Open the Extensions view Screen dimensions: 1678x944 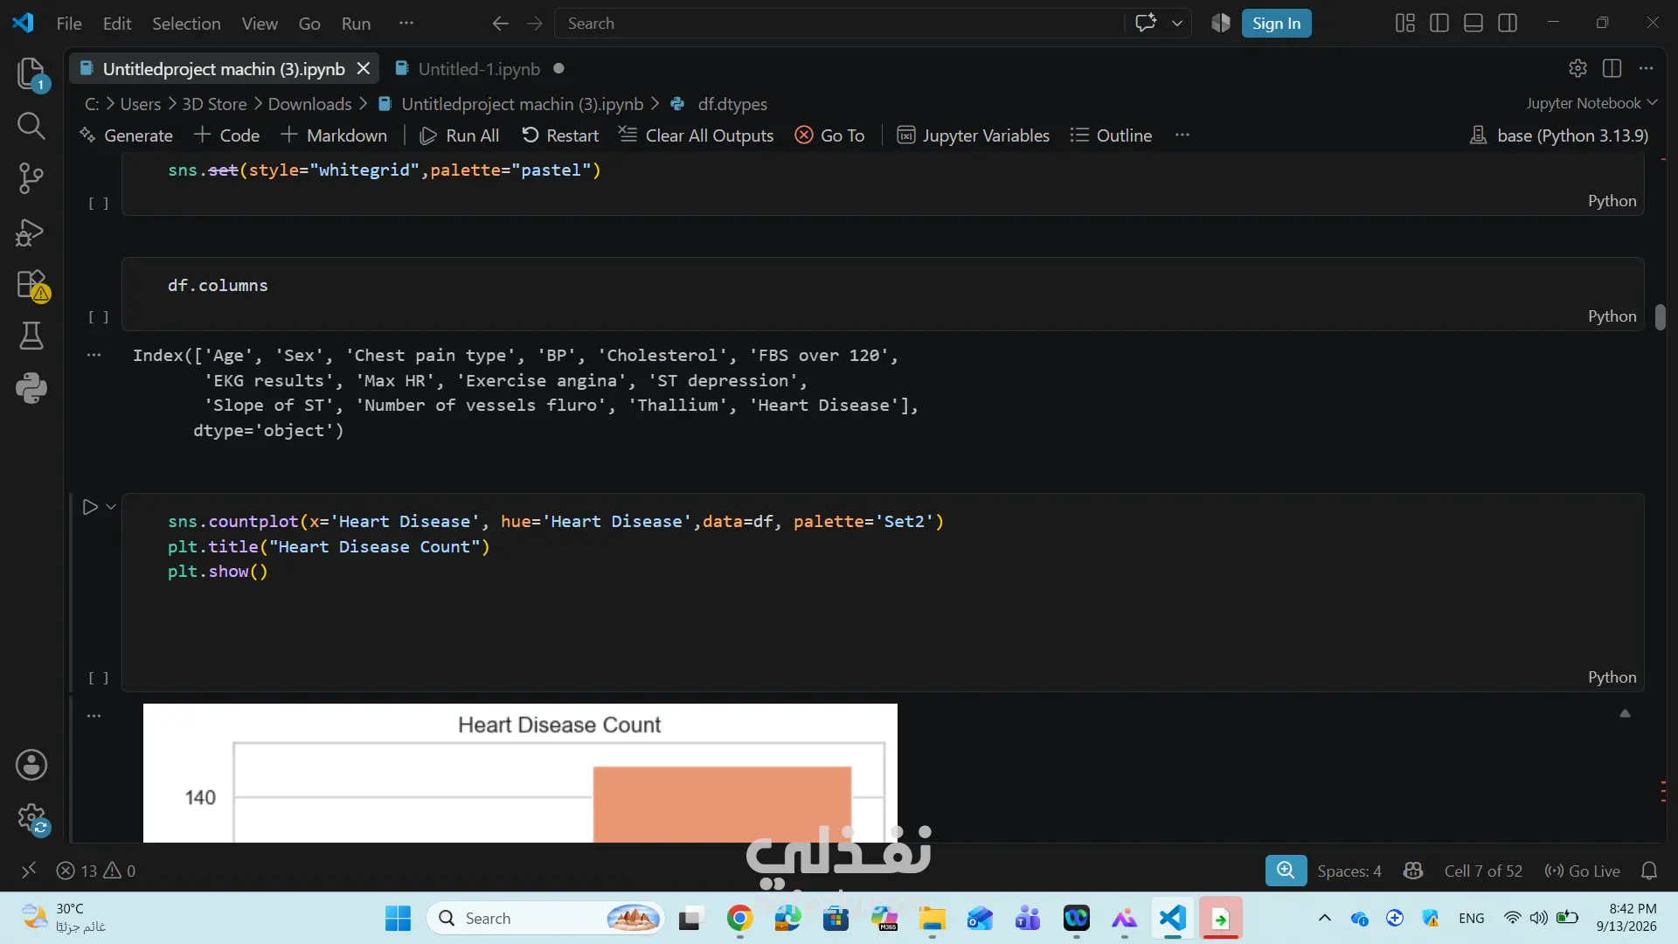click(x=31, y=285)
